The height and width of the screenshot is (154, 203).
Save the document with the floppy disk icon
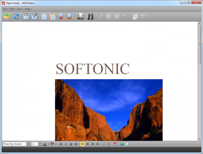26,17
